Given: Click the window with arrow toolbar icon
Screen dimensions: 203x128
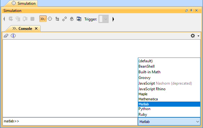Looking at the screenshot, I should [79, 19].
